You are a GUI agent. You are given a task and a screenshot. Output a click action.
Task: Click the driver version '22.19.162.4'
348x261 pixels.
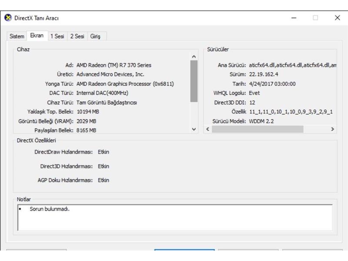[264, 74]
